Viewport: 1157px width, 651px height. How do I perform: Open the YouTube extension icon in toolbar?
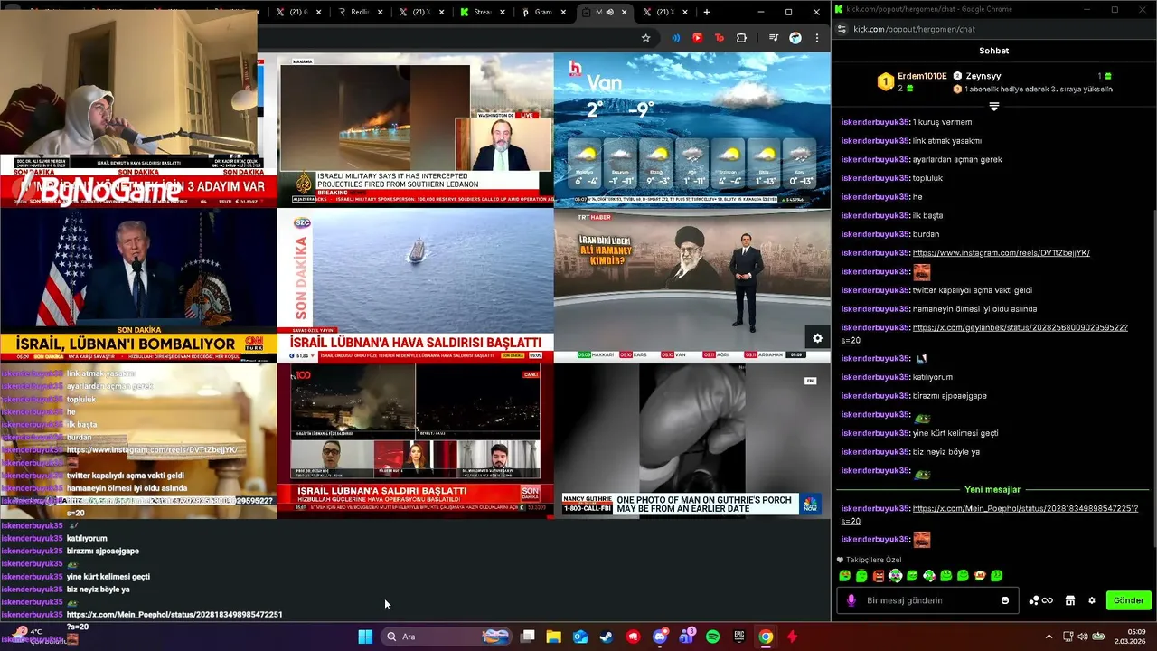(x=697, y=38)
